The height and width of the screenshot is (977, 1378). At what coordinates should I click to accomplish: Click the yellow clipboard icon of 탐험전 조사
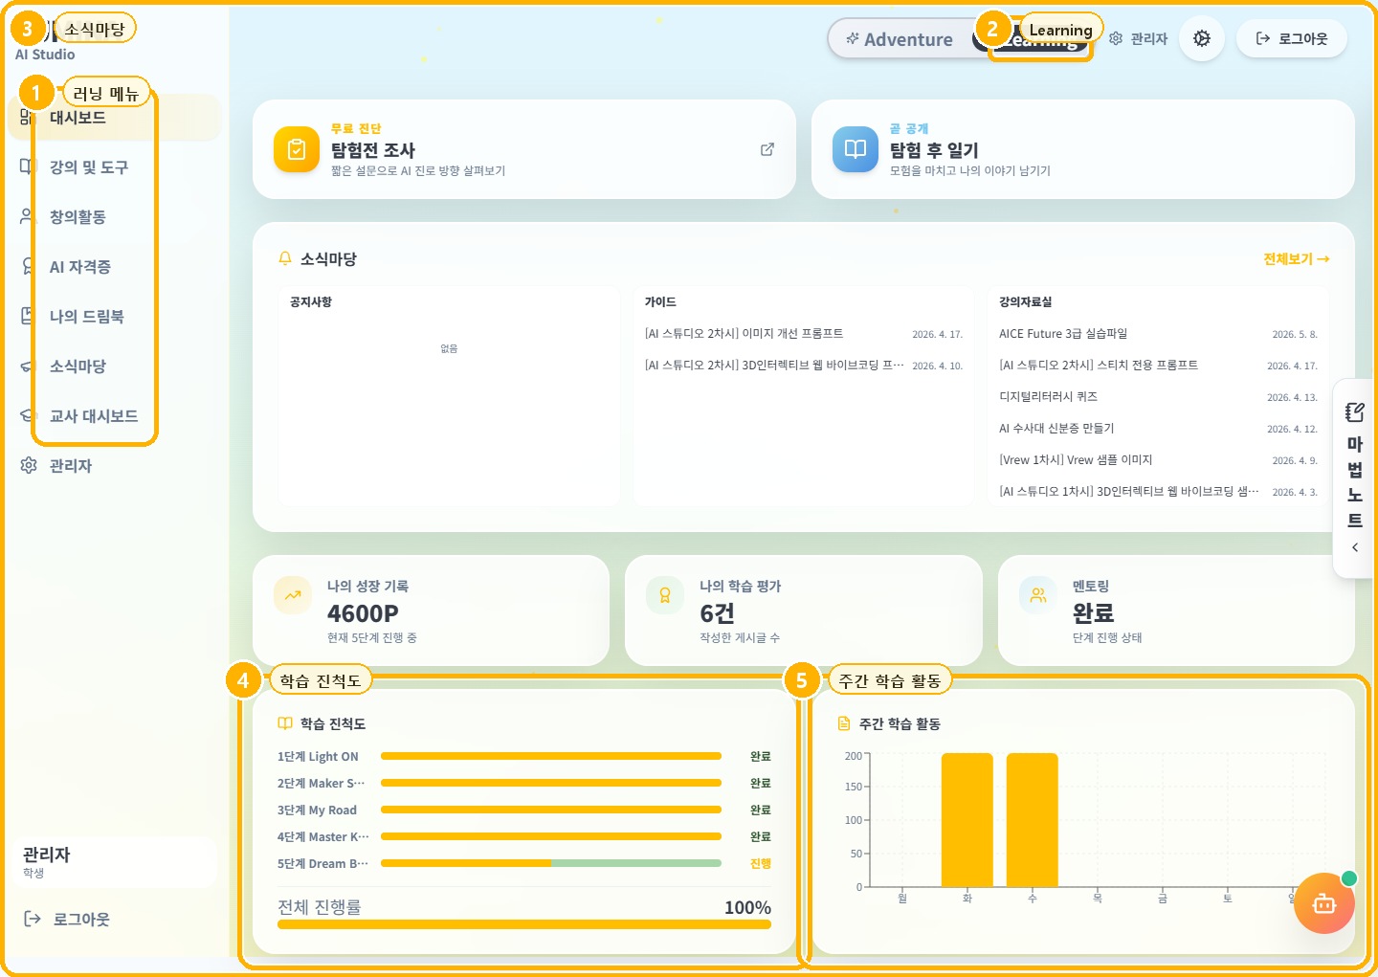click(297, 149)
